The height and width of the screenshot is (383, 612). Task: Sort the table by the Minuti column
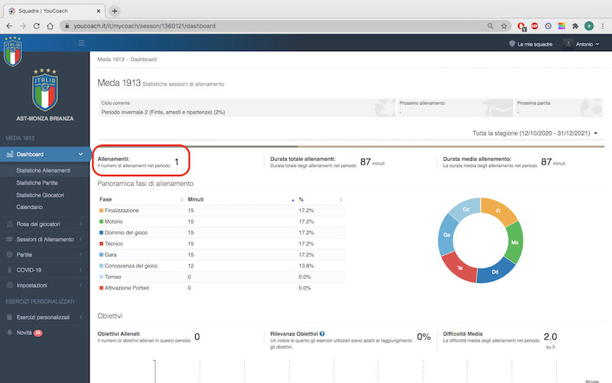click(x=240, y=199)
